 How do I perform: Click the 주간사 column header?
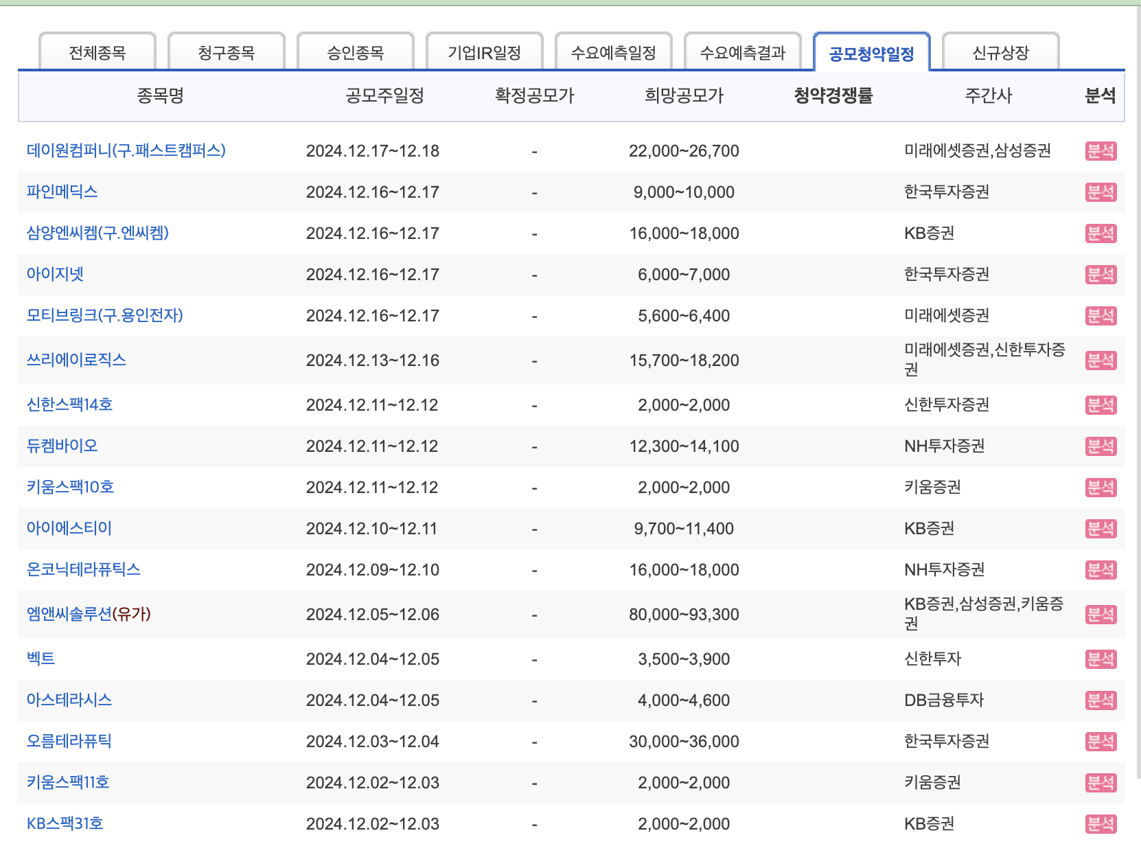tap(989, 95)
